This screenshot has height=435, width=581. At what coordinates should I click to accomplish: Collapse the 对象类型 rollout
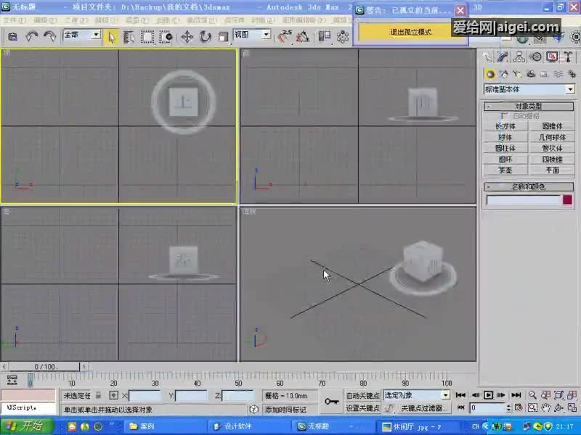point(528,107)
